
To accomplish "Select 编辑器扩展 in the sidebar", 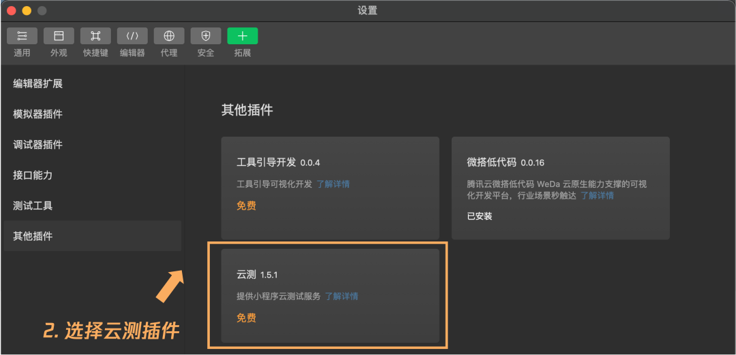I will pyautogui.click(x=93, y=84).
